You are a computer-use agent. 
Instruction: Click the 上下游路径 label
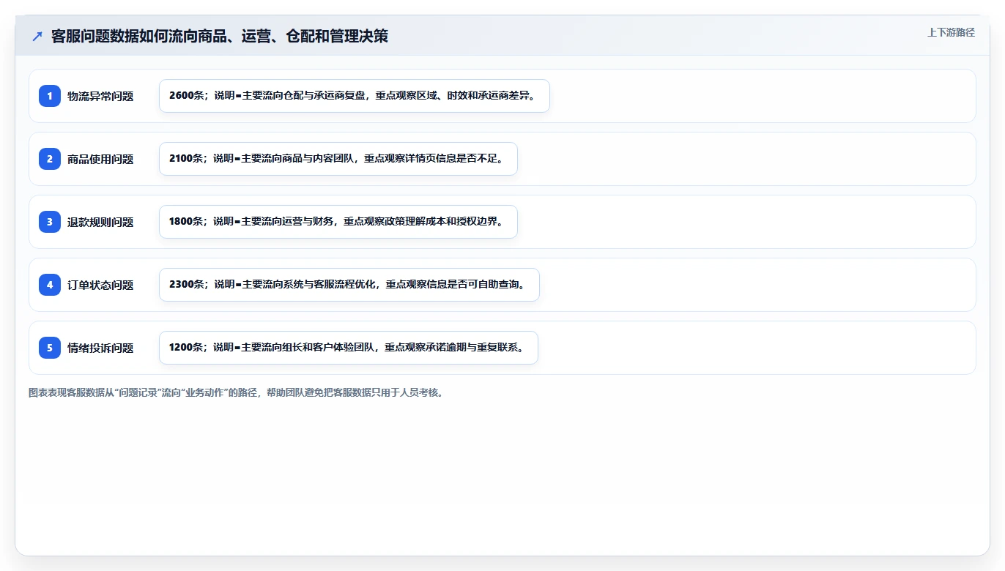tap(951, 32)
